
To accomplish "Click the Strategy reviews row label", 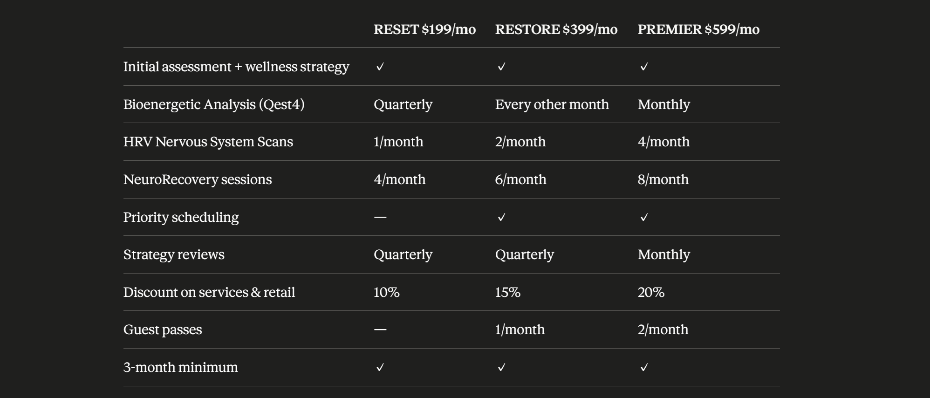I will point(174,254).
